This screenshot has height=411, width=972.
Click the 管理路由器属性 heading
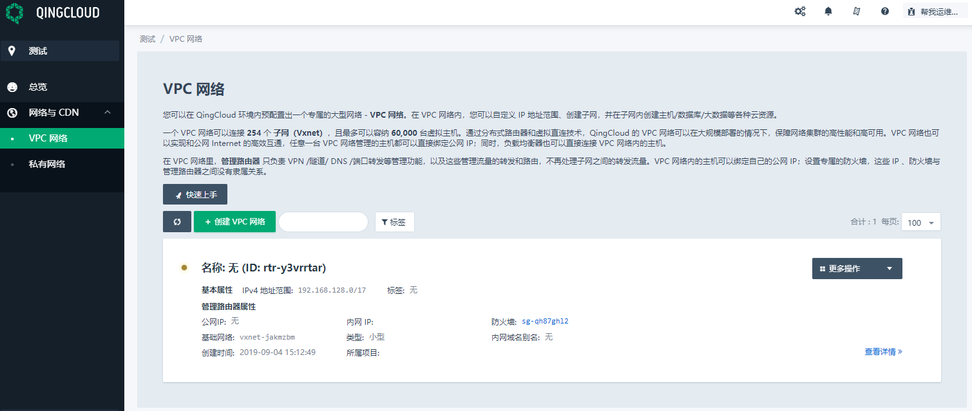pyautogui.click(x=229, y=306)
